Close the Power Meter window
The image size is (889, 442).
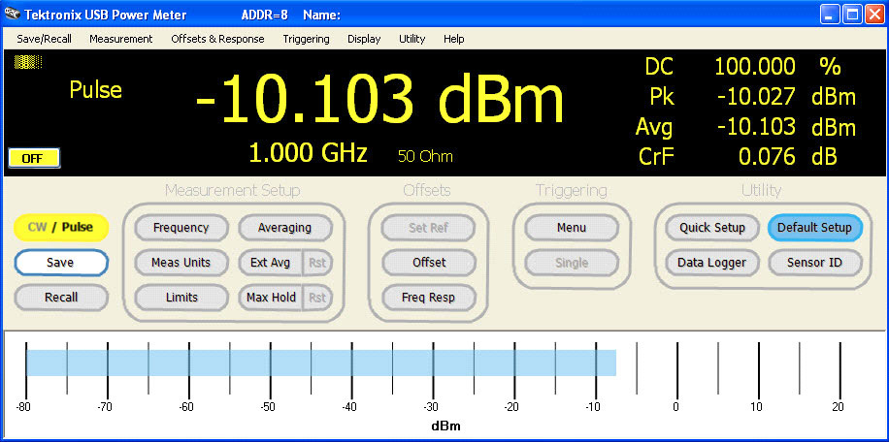(x=873, y=15)
